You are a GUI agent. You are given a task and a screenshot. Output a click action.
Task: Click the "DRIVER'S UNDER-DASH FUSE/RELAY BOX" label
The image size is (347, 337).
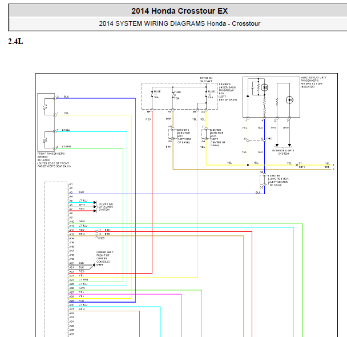[x=227, y=92]
